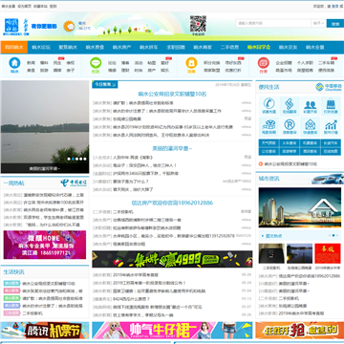Focus the search input field
Screen dimensions: 344x344
pos(273,23)
